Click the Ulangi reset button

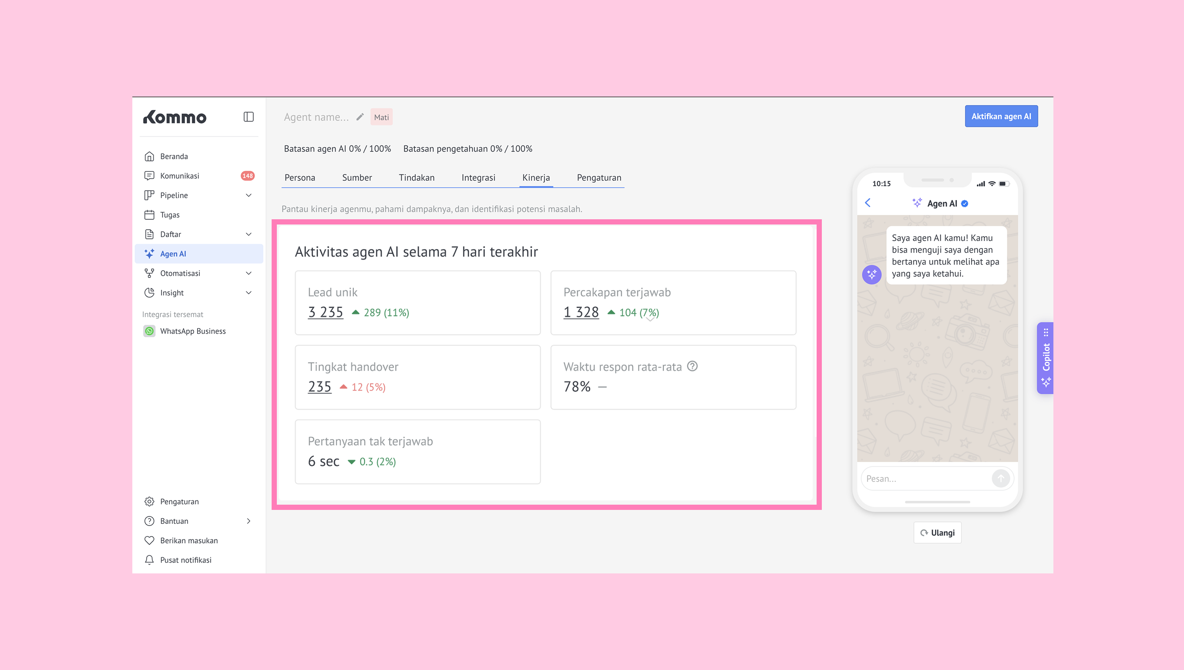(937, 533)
